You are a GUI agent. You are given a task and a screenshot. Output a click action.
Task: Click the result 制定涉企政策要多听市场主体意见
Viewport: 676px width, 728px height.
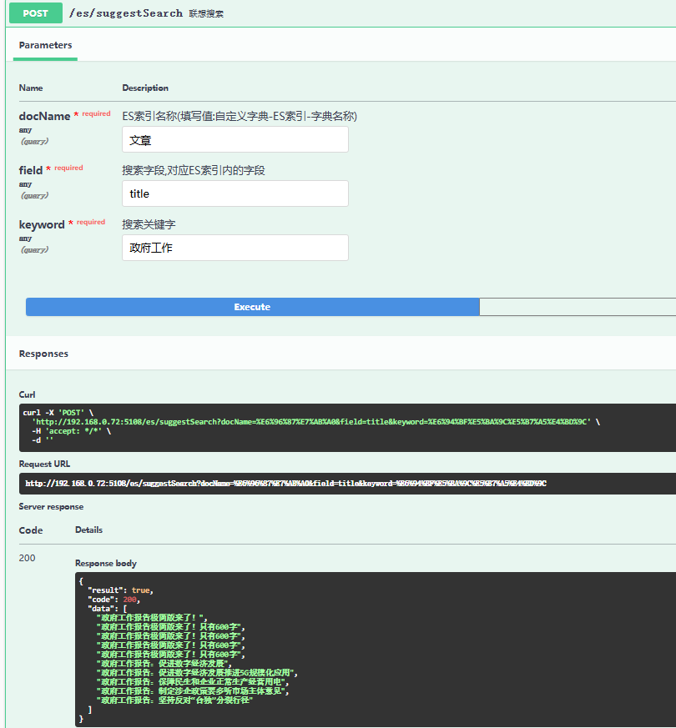(193, 691)
